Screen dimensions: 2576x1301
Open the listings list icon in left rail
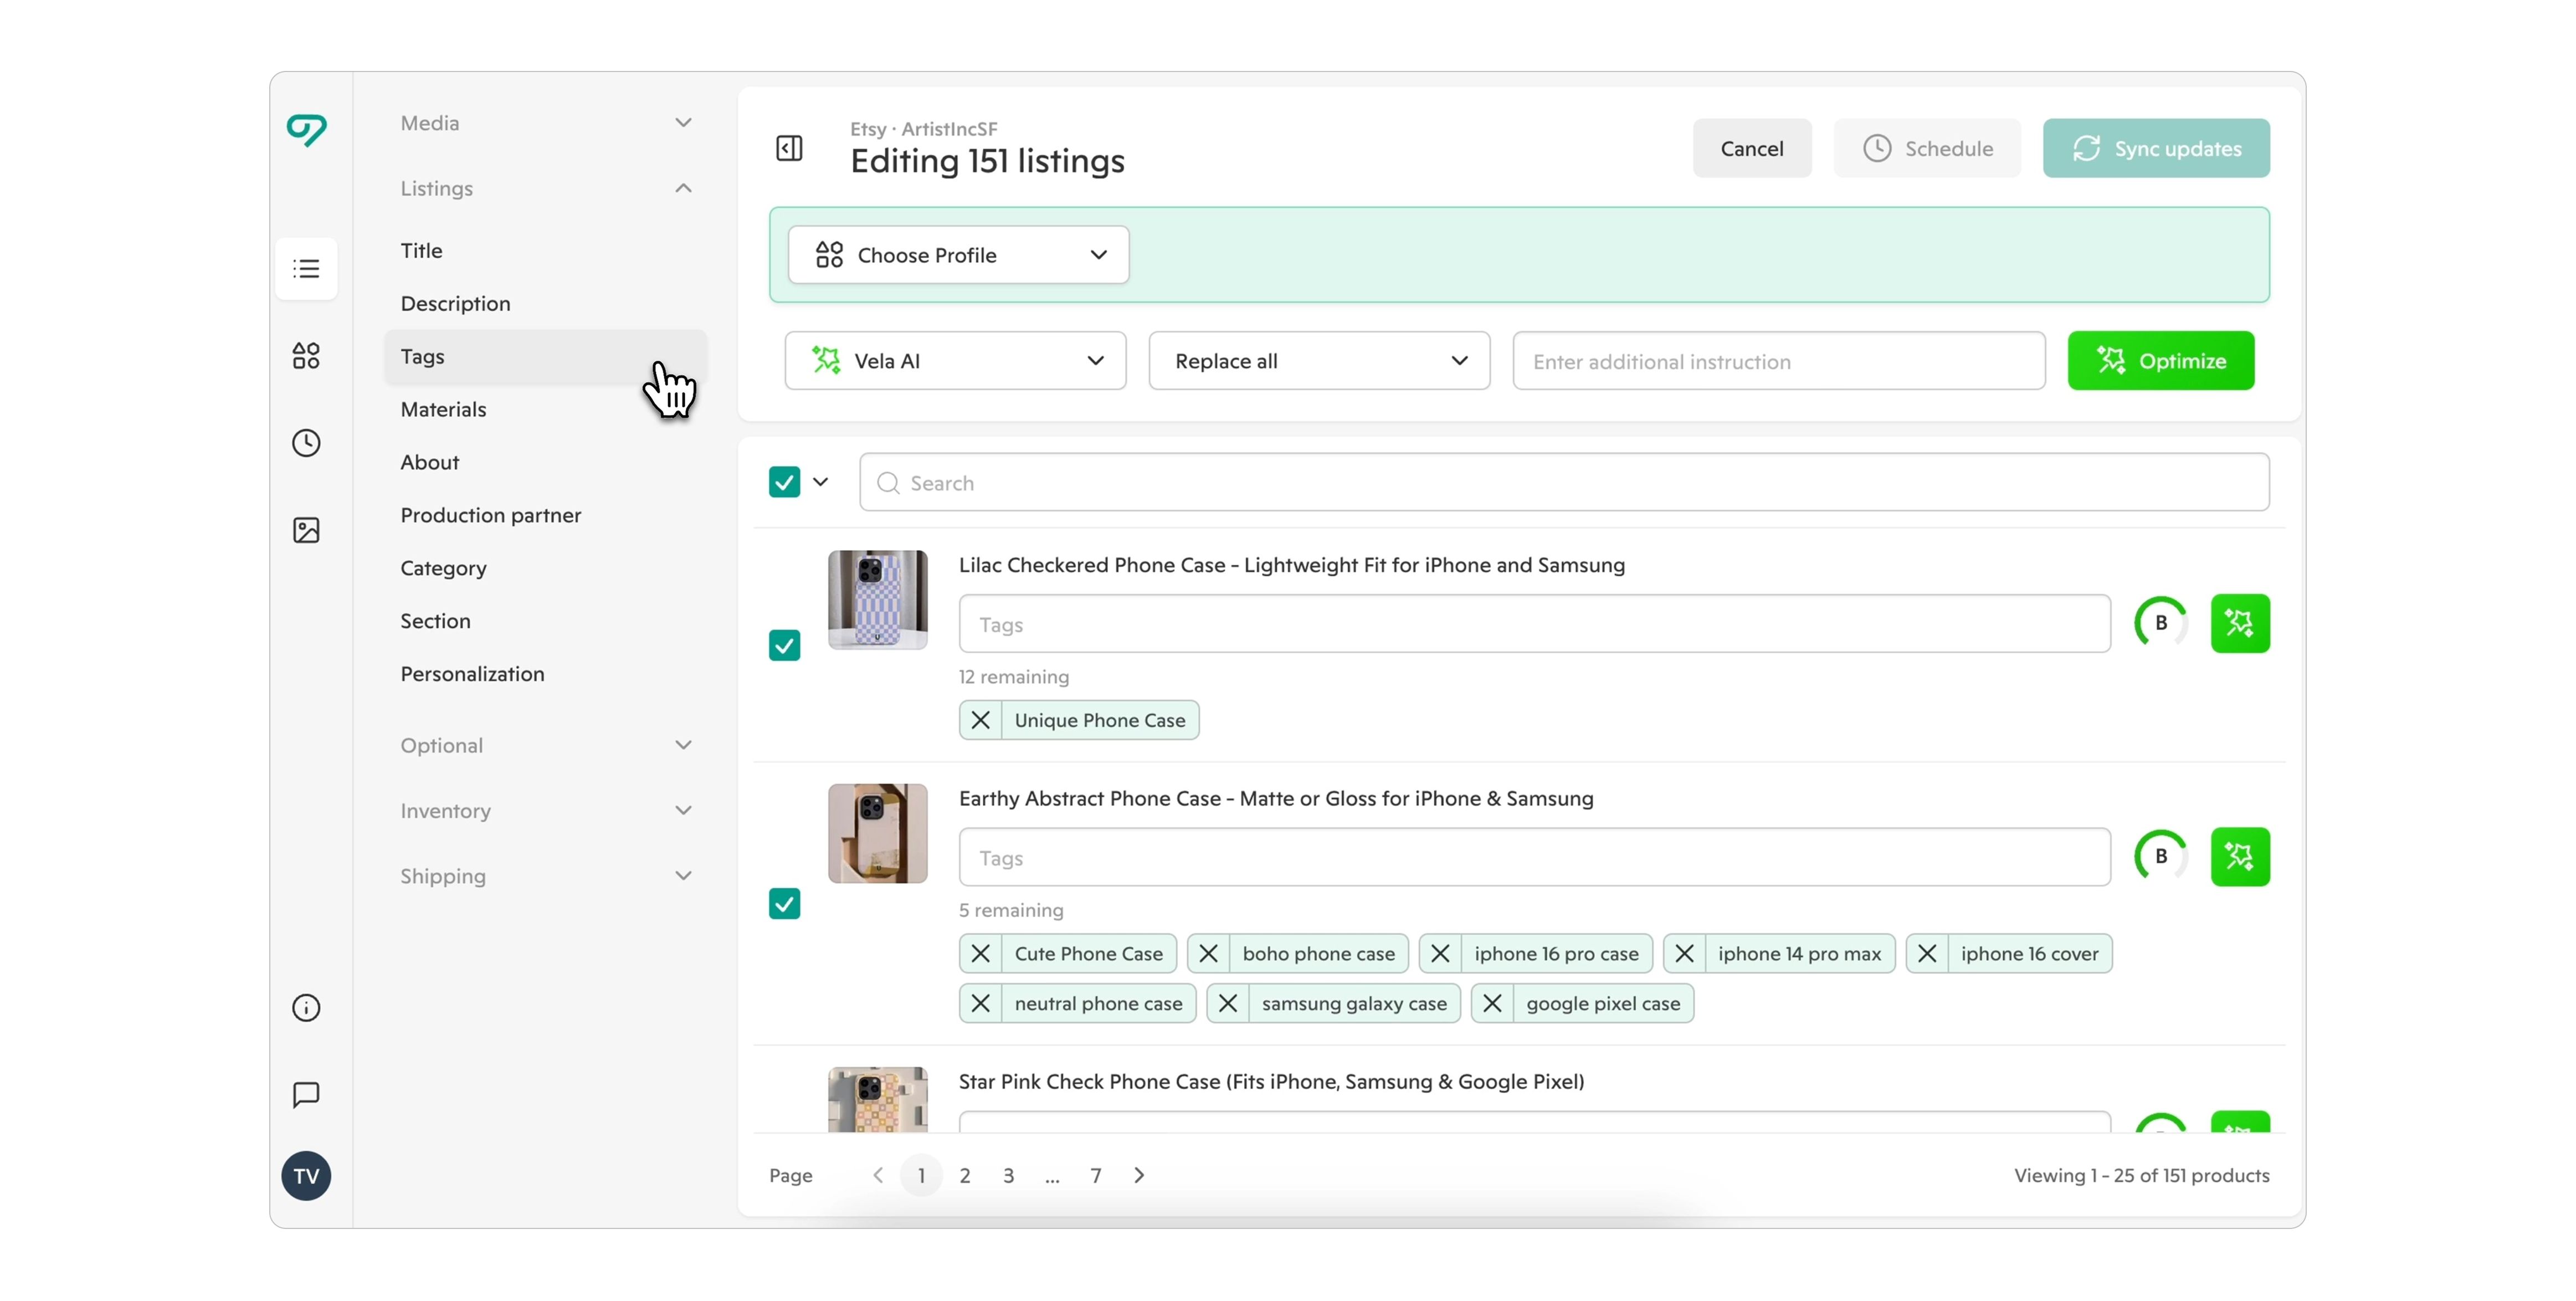(x=306, y=268)
